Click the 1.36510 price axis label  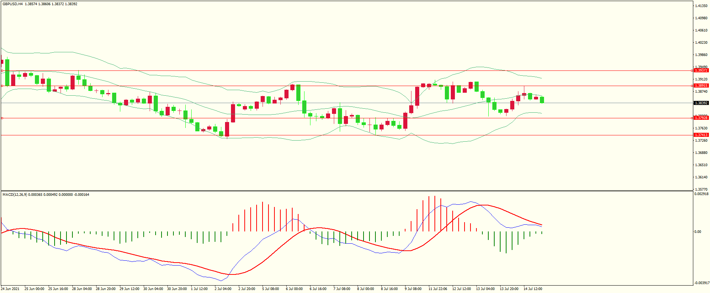point(701,165)
